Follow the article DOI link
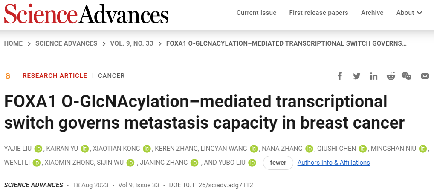Viewport: 434px width, 192px height. pyautogui.click(x=211, y=185)
